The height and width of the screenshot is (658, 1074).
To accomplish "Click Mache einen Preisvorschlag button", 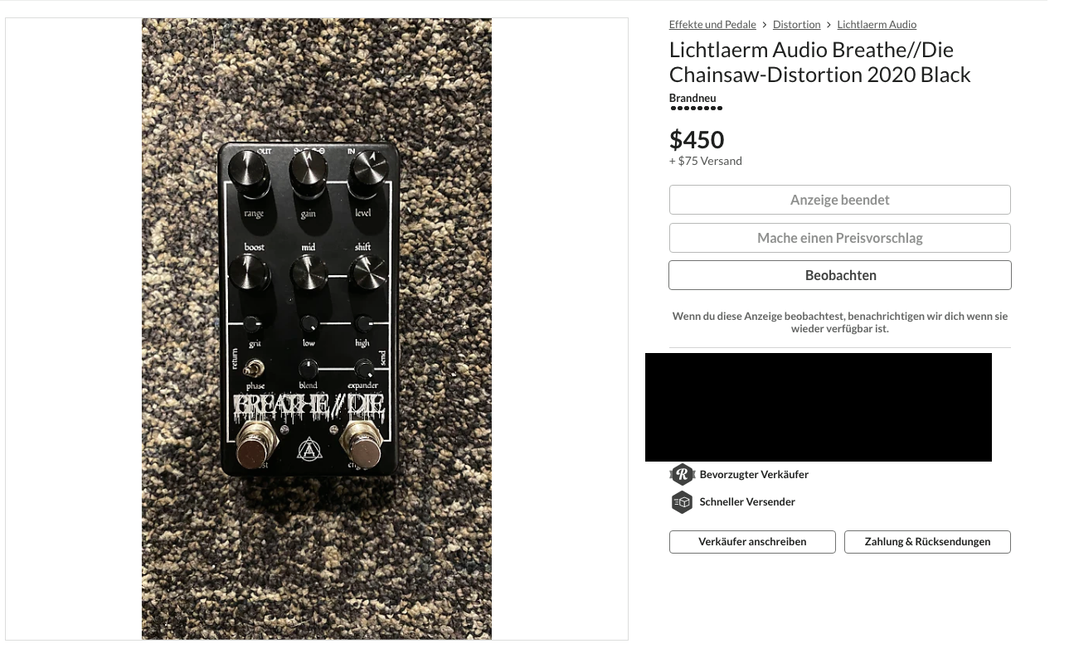I will tap(840, 238).
